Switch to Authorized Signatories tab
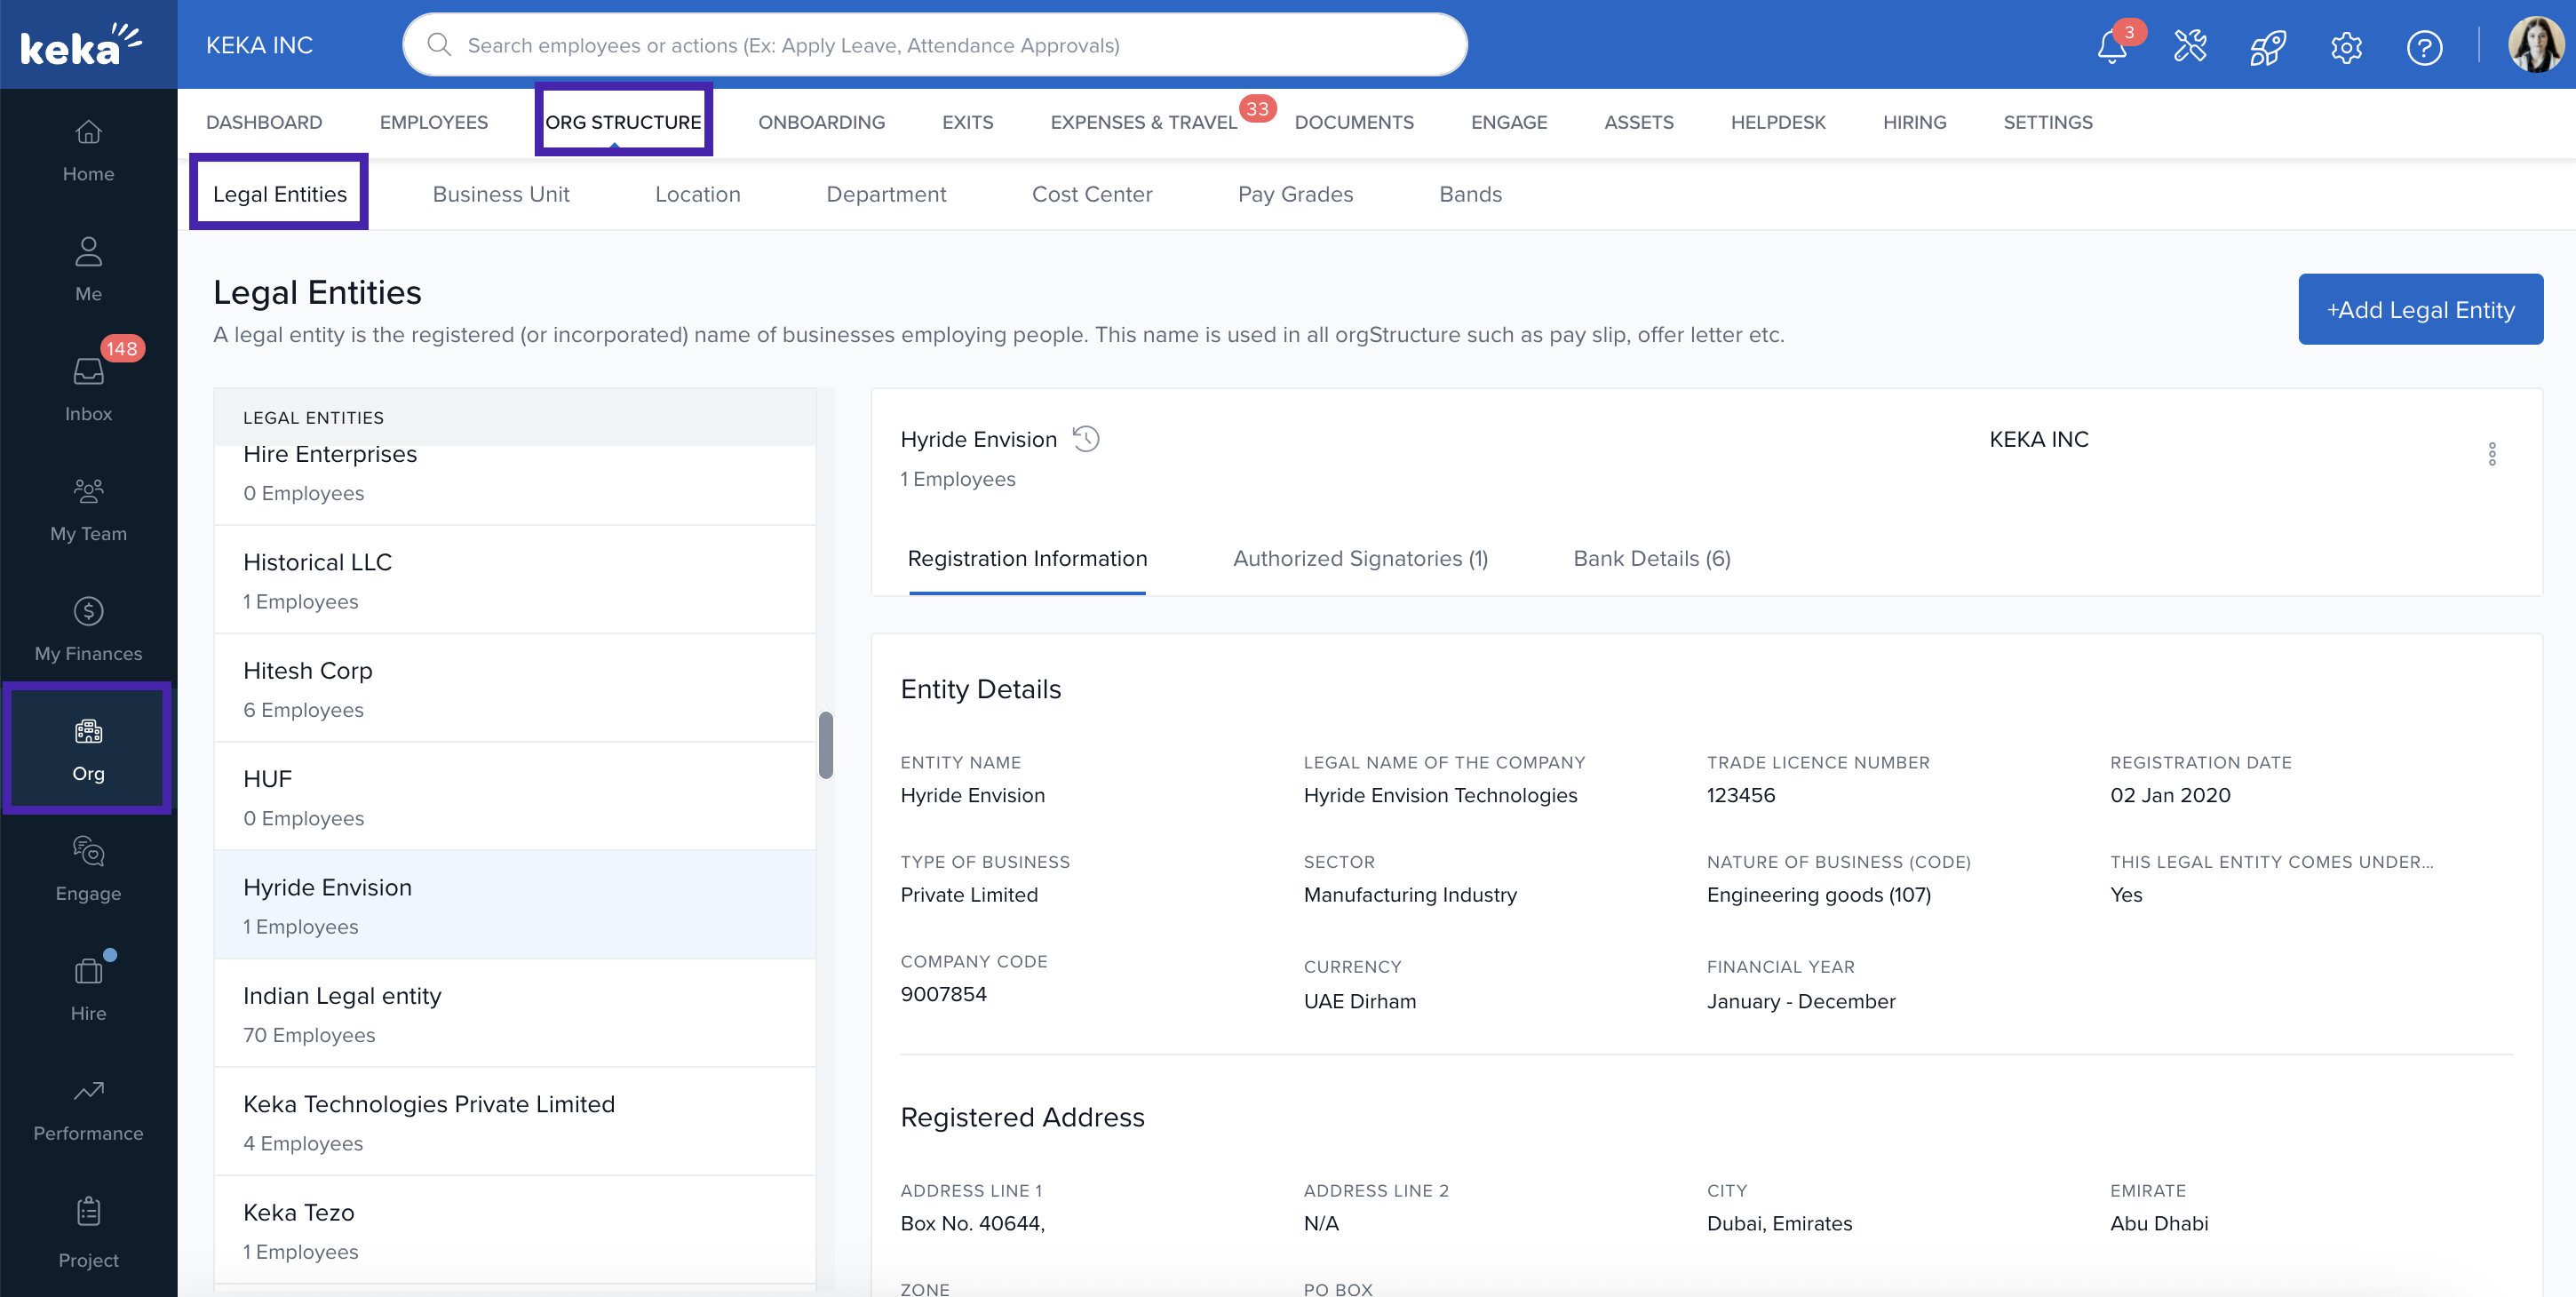2576x1297 pixels. pos(1360,558)
